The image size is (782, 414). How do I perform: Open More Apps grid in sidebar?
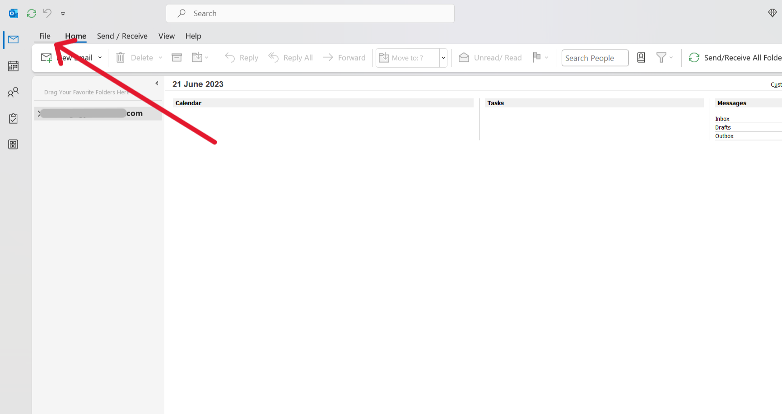(x=13, y=144)
